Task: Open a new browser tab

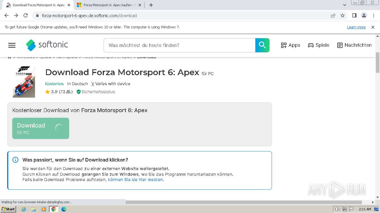Action: (151, 5)
